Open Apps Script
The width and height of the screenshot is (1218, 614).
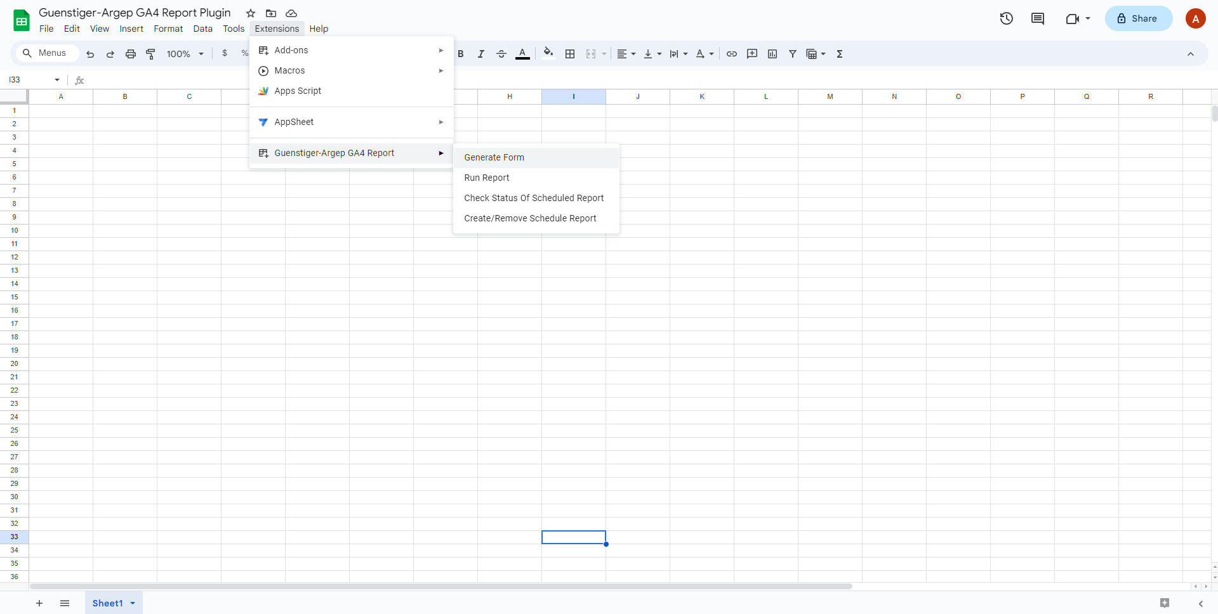352,91
